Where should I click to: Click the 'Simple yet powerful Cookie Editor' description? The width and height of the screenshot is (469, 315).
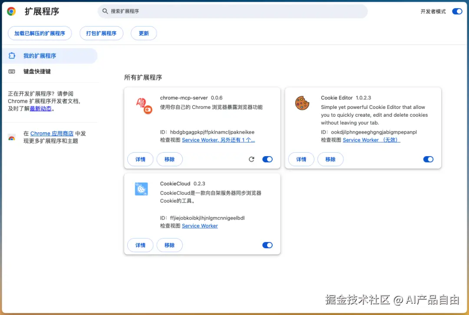pos(374,115)
